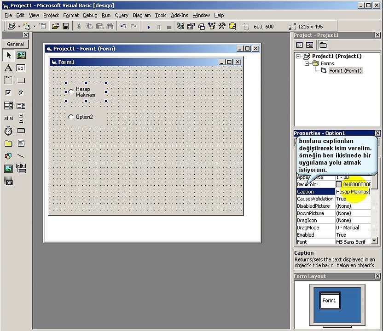Select the Enabled property row
Screen dimensions: 383x331
(333, 234)
